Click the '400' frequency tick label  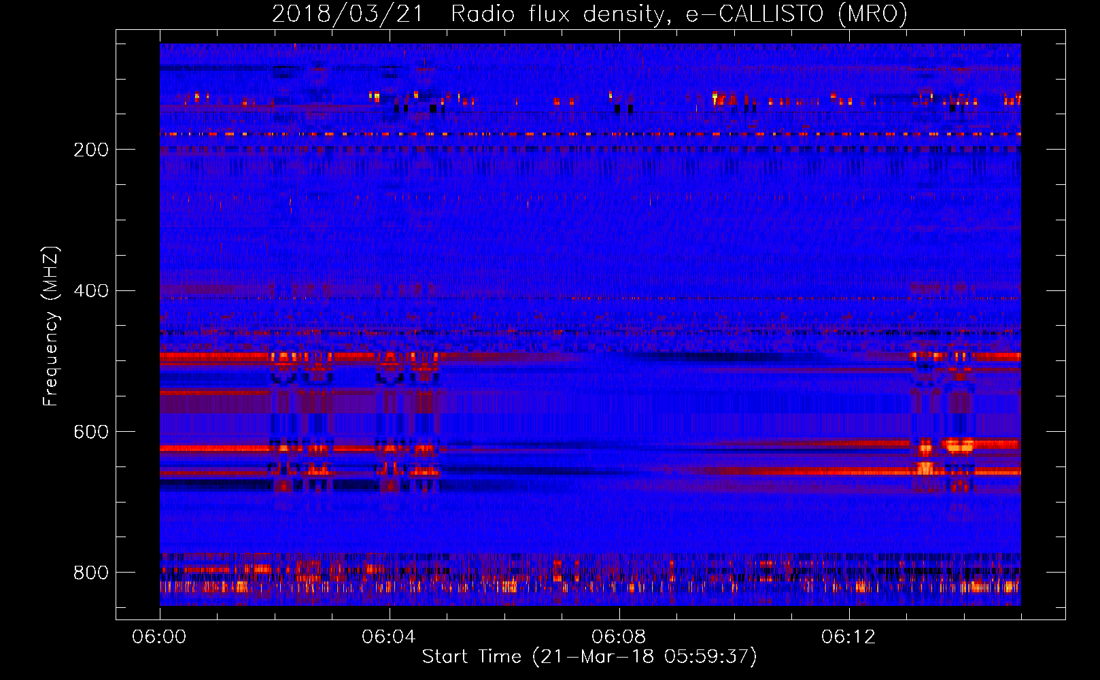(91, 291)
